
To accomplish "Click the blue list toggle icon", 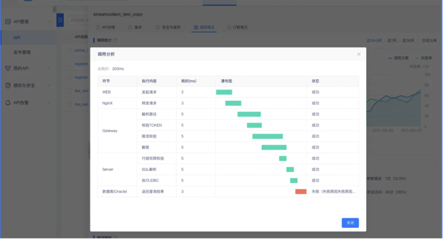I will [x=60, y=20].
